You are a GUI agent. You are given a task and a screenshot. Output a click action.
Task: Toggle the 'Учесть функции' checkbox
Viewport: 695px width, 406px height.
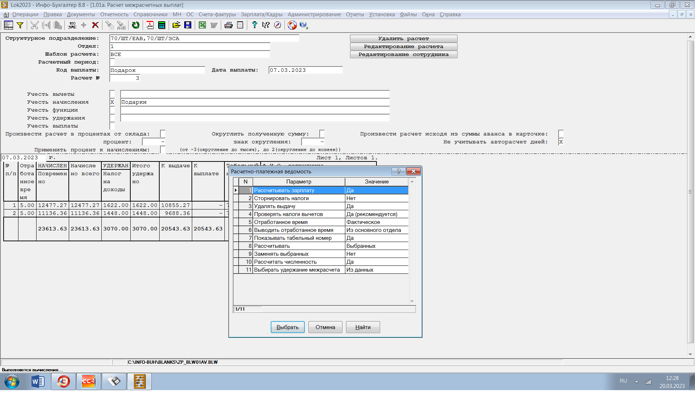pyautogui.click(x=112, y=110)
